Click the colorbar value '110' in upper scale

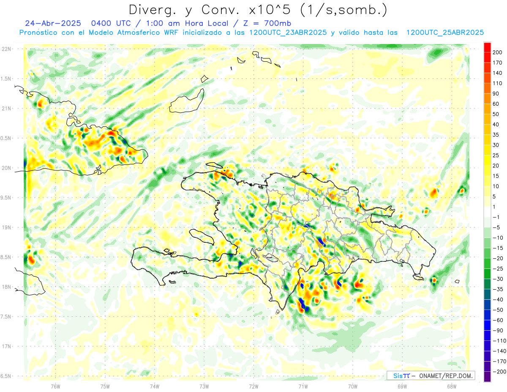point(497,83)
